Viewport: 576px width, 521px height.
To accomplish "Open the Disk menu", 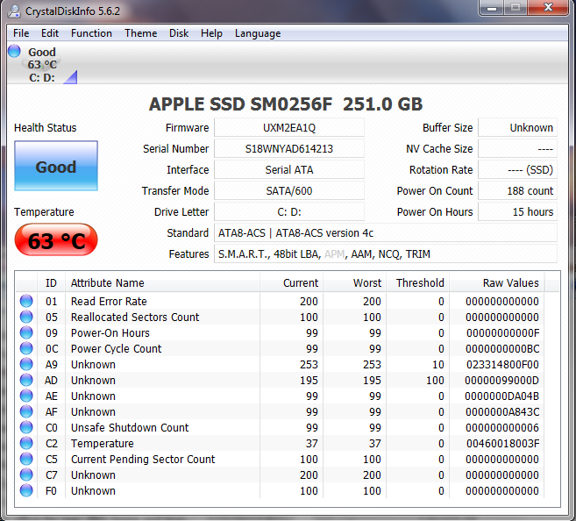I will click(179, 33).
